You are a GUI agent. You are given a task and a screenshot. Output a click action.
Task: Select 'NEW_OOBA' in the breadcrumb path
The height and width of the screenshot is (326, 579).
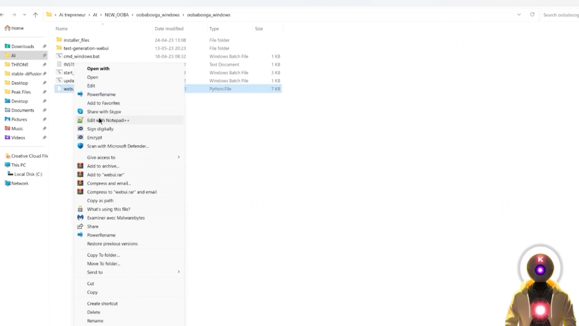(116, 15)
